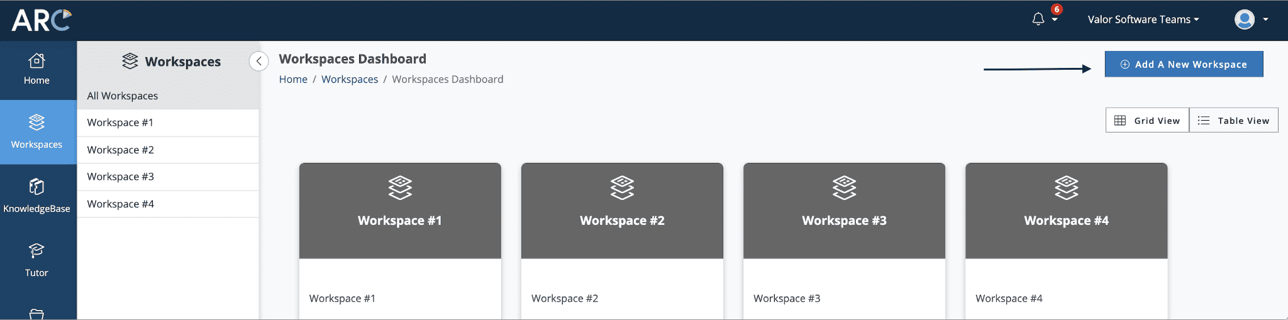Choose Workspace #4 from panel list
This screenshot has height=320, width=1288.
pos(121,204)
